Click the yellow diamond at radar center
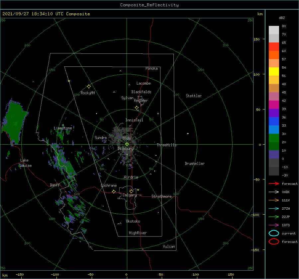The image size is (299, 279). [127, 144]
